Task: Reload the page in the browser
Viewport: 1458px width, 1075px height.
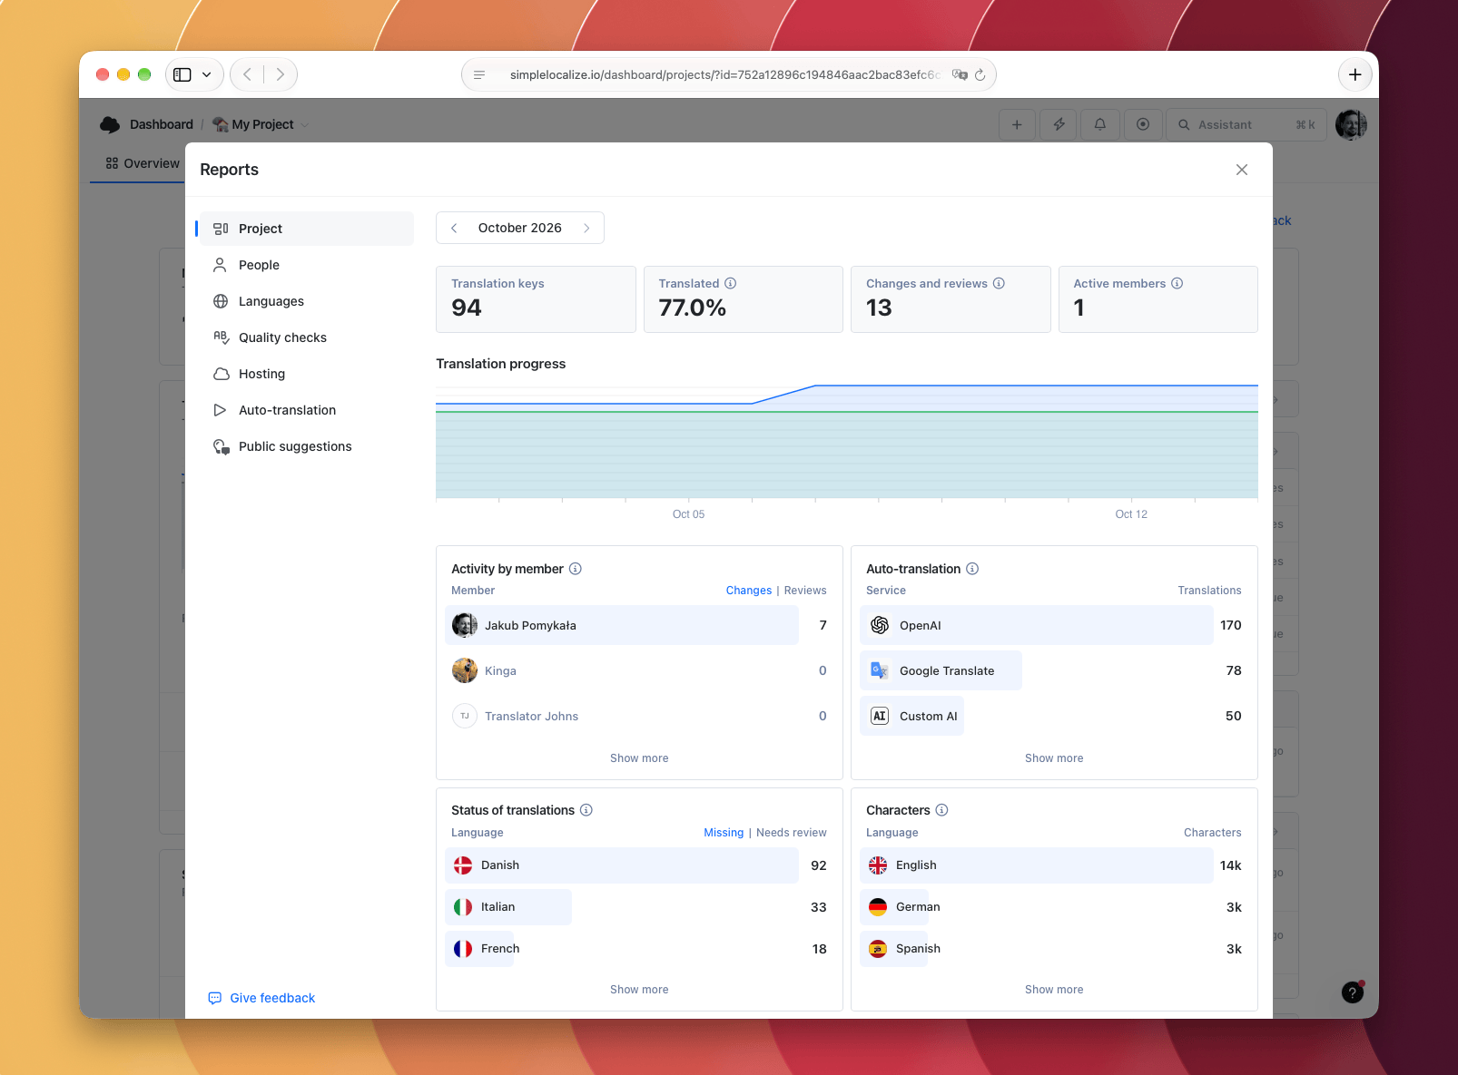Action: click(980, 74)
